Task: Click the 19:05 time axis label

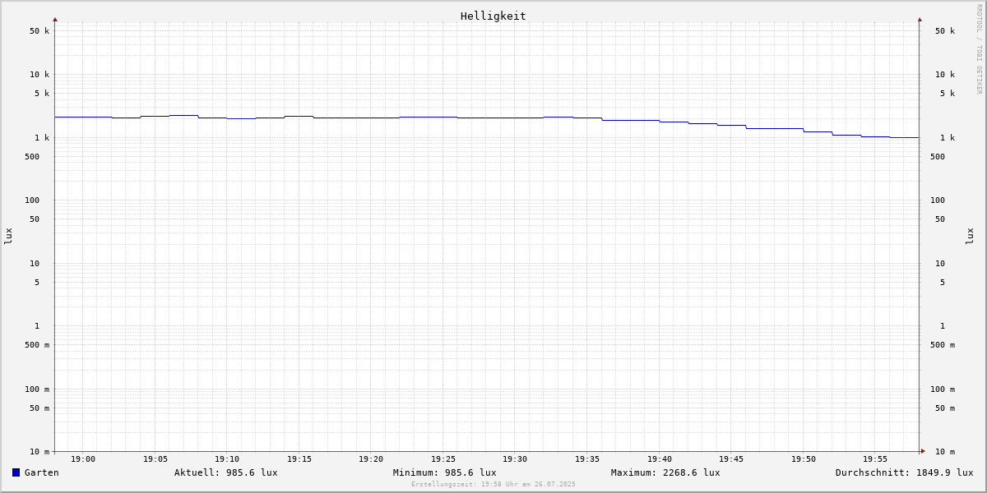Action: tap(155, 459)
